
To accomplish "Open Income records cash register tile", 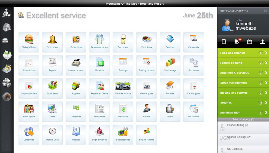I will click(76, 65).
